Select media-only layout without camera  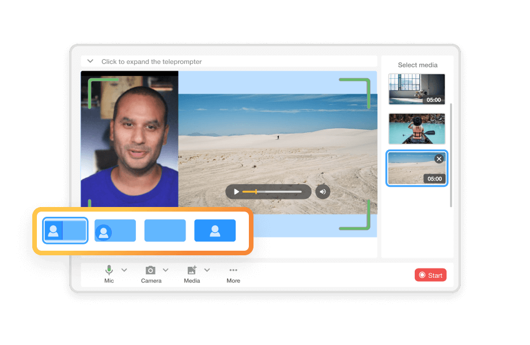tap(165, 231)
